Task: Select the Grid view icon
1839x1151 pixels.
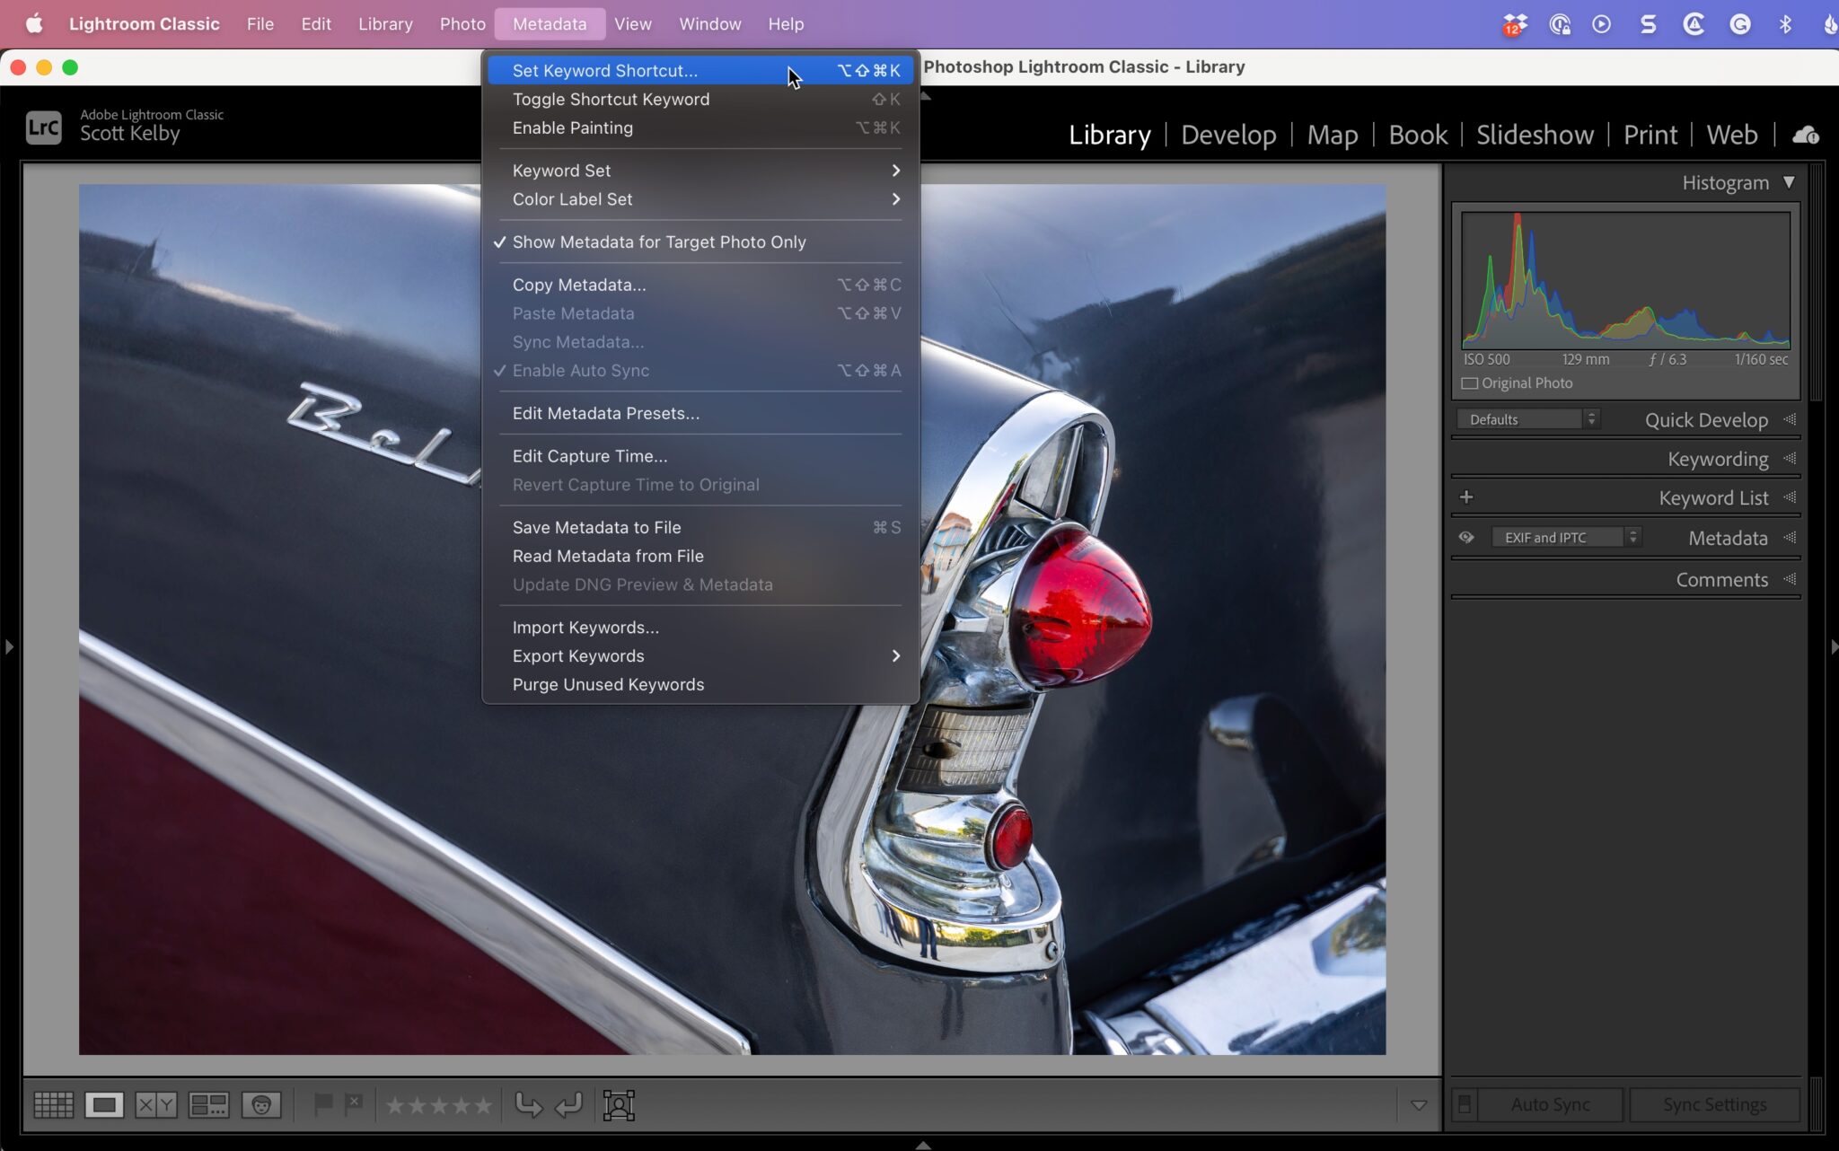Action: point(53,1104)
